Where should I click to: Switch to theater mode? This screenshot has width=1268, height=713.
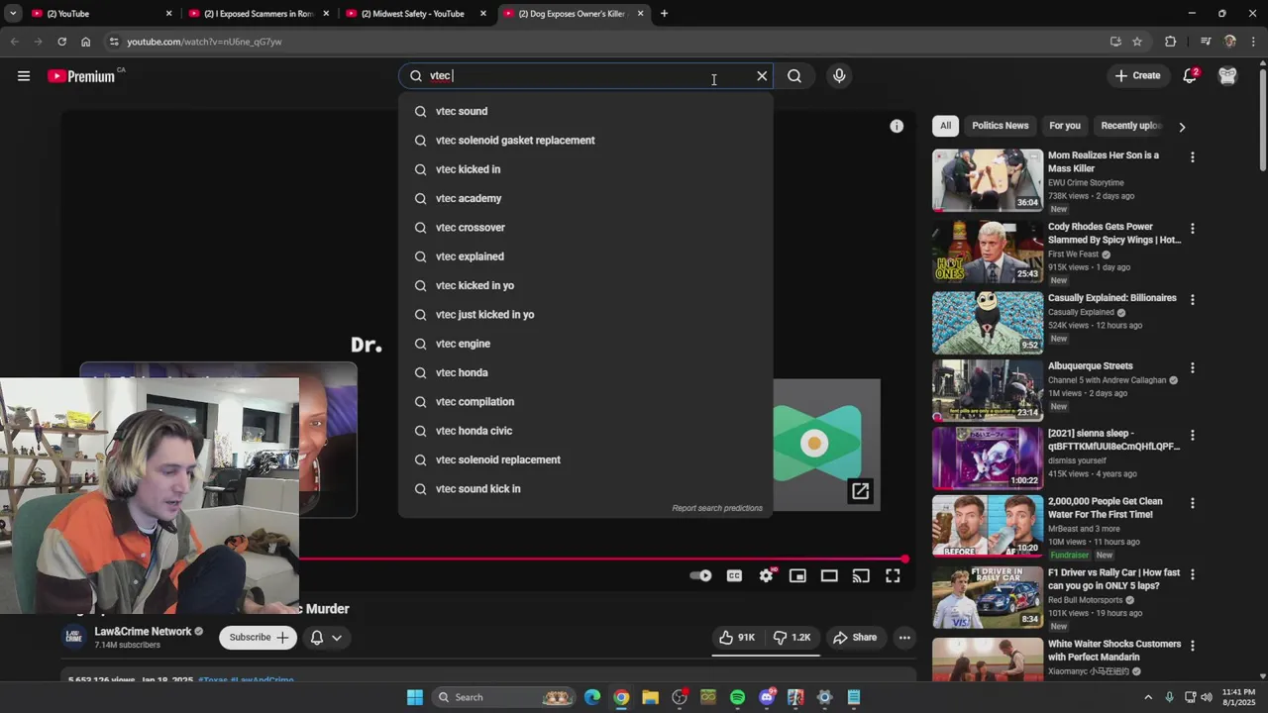pyautogui.click(x=829, y=576)
